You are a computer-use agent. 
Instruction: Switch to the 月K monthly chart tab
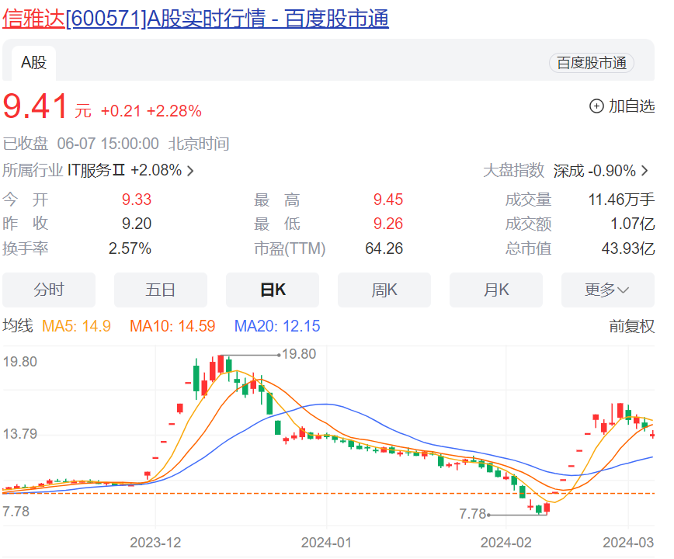[496, 289]
